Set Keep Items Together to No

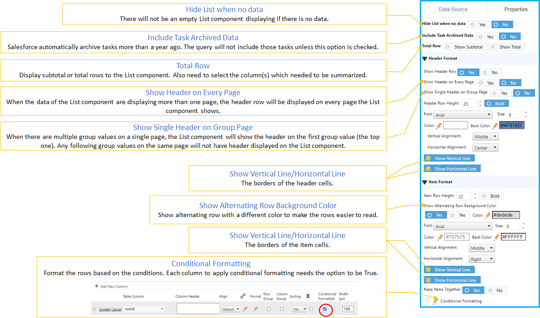tap(496, 290)
